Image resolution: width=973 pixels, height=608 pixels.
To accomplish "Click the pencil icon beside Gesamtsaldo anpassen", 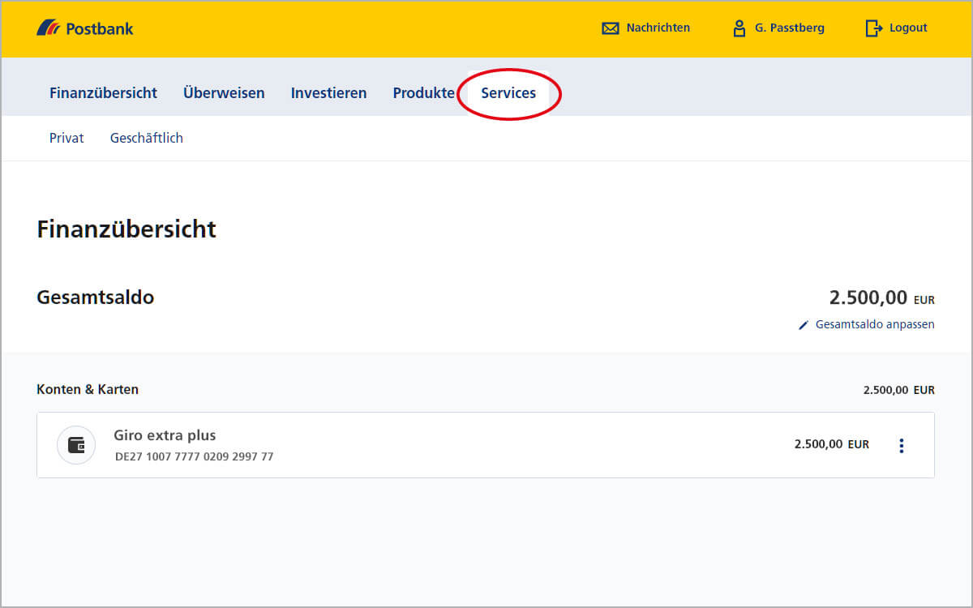I will [804, 325].
